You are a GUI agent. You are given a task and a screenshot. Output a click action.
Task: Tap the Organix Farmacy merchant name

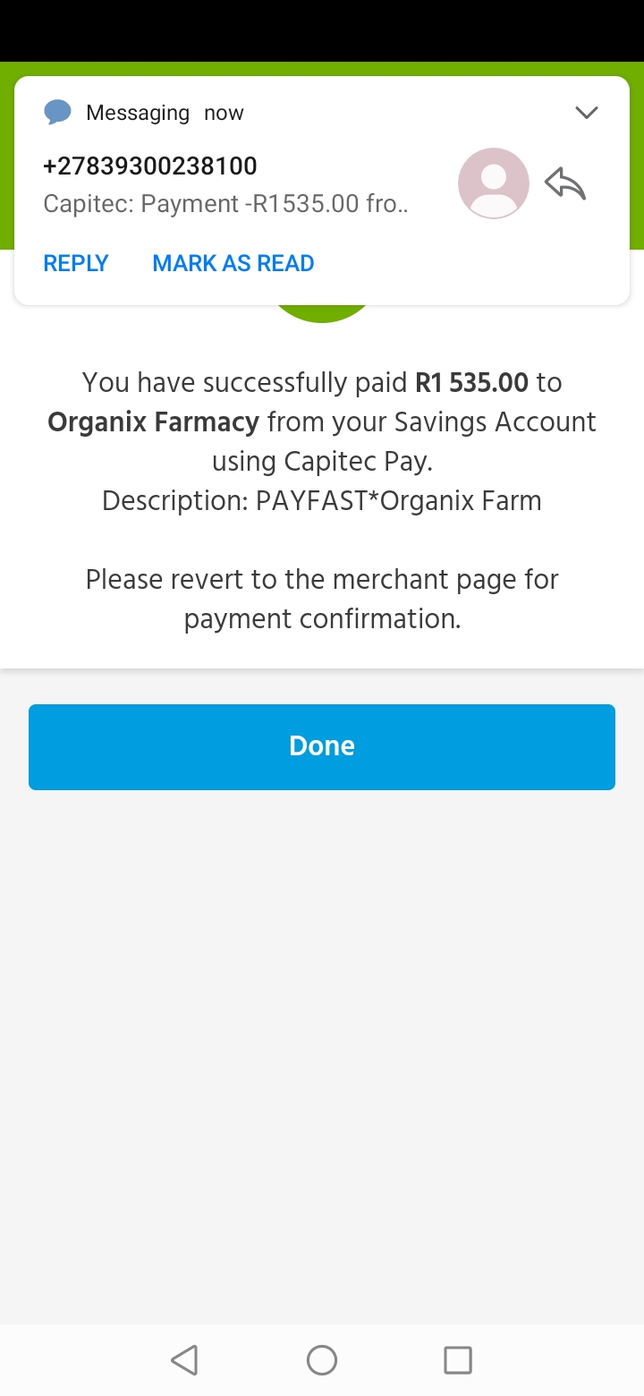click(x=153, y=422)
